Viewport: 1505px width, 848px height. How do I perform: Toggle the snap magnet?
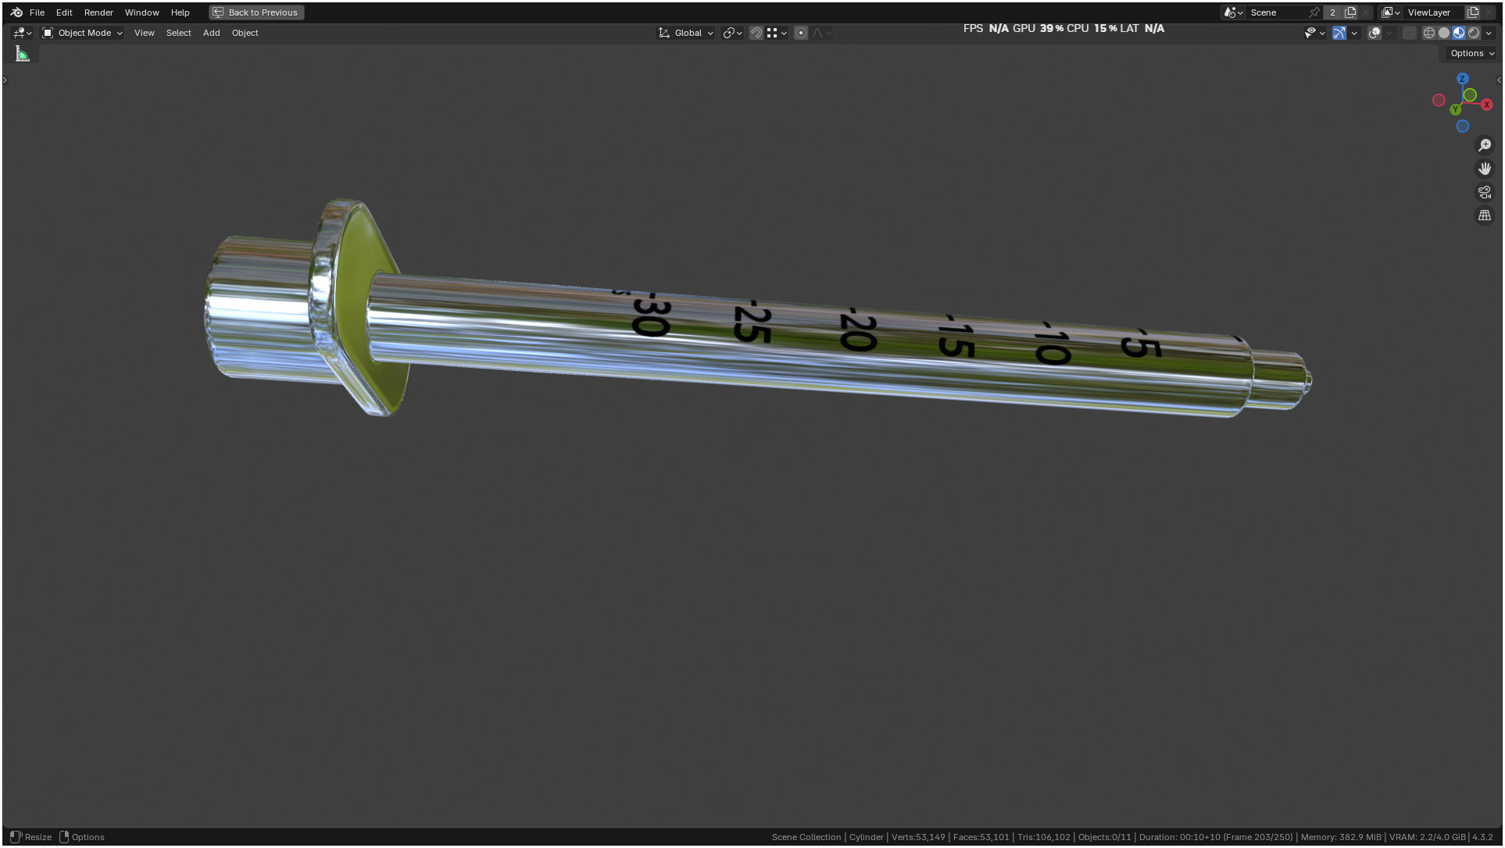coord(756,33)
